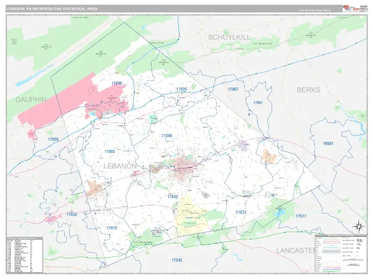Select the 17073 ZIP code label
Viewport: 373px width, 280px height.
click(241, 212)
